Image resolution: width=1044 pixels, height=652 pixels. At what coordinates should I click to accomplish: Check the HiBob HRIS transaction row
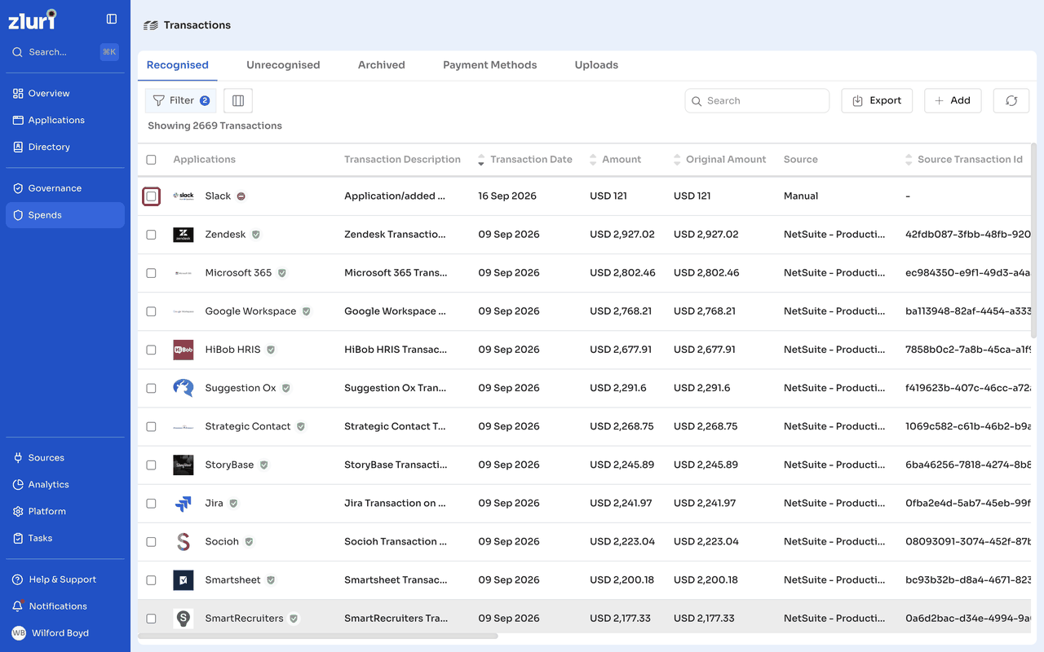151,350
